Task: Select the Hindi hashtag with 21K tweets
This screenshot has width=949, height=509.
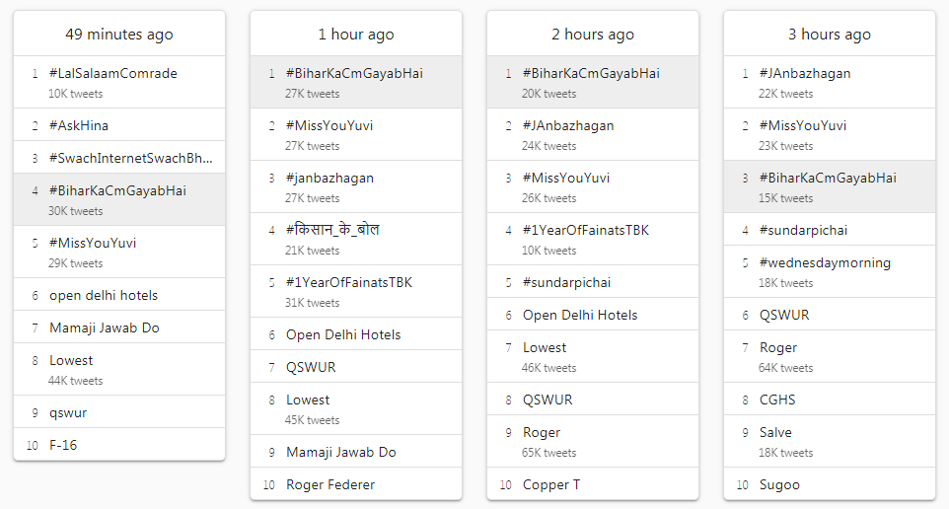Action: pos(356,239)
